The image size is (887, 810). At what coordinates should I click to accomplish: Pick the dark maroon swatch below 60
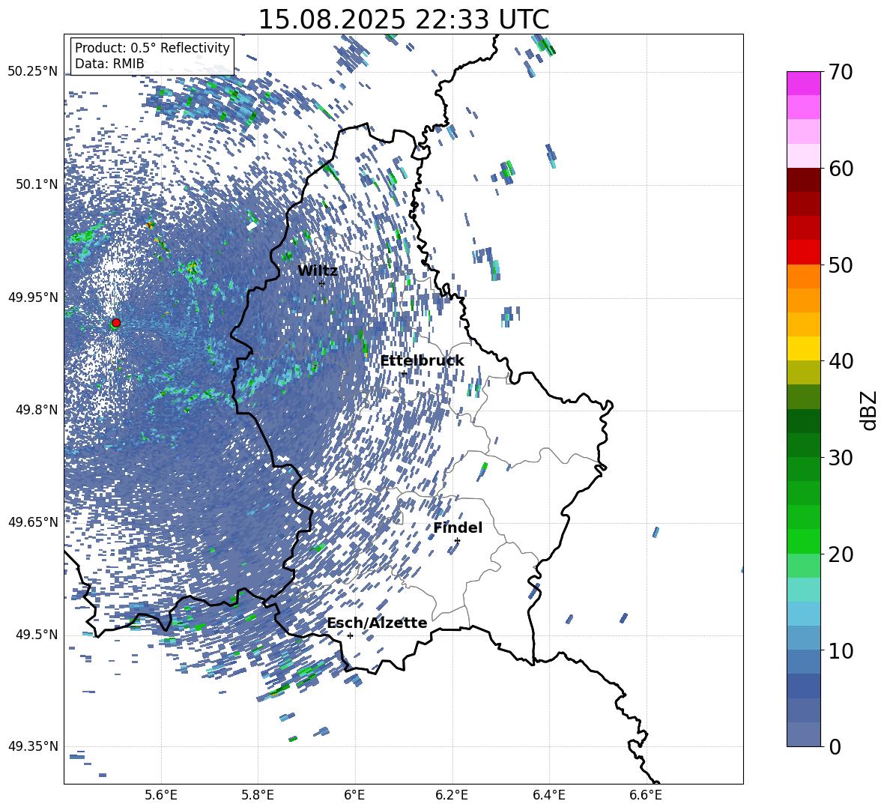[x=804, y=181]
